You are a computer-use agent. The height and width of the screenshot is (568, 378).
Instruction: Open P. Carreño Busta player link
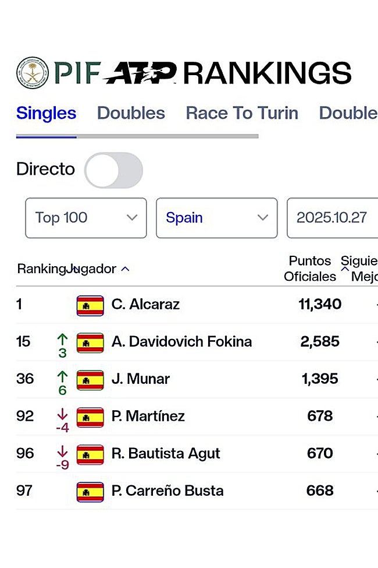point(167,491)
